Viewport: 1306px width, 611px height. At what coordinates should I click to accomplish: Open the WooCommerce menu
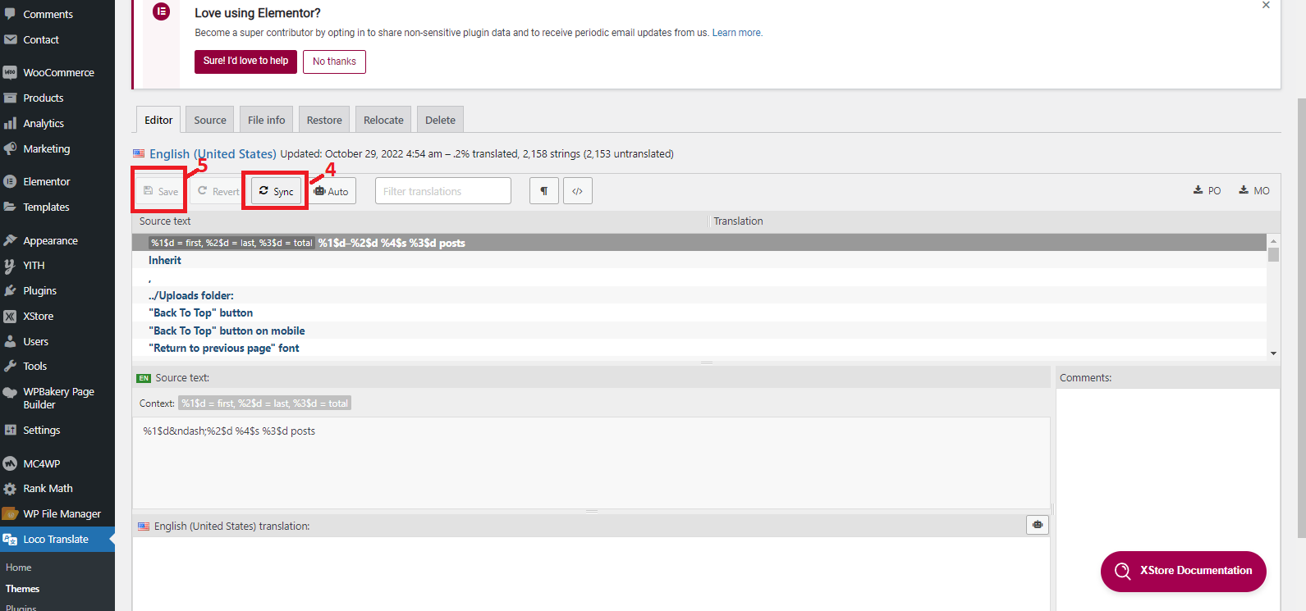coord(58,72)
